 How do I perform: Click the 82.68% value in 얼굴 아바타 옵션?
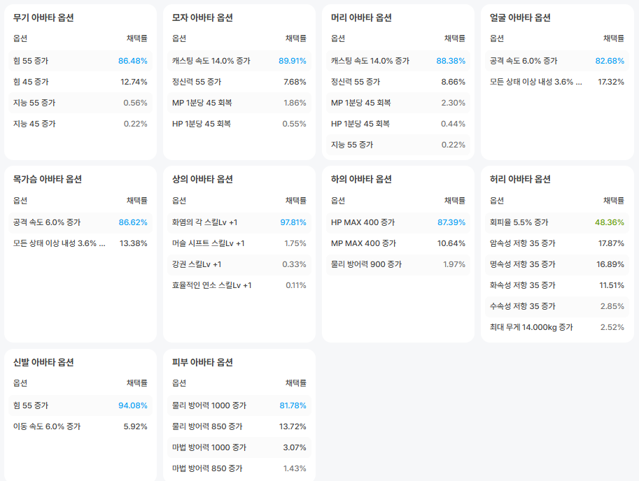(x=610, y=61)
